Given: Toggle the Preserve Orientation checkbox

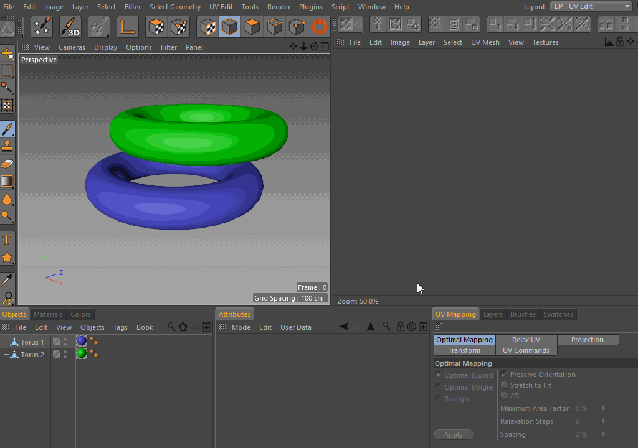Looking at the screenshot, I should click(x=505, y=375).
